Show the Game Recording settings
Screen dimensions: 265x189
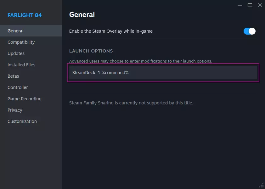(x=25, y=99)
